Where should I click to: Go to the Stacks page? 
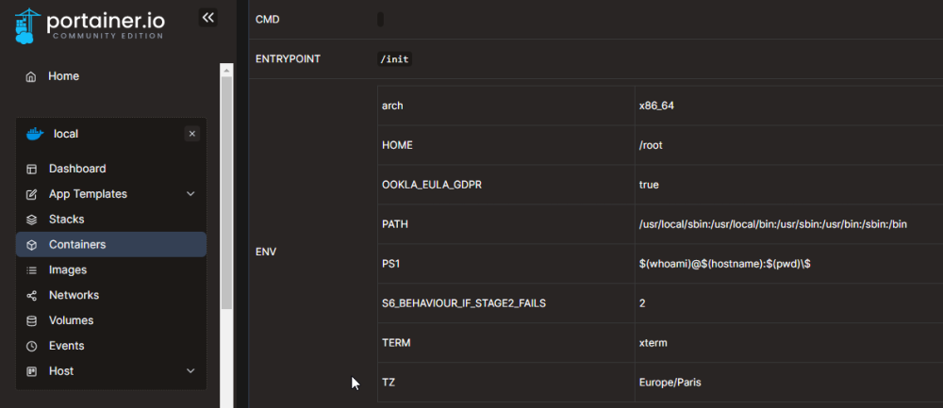point(66,220)
